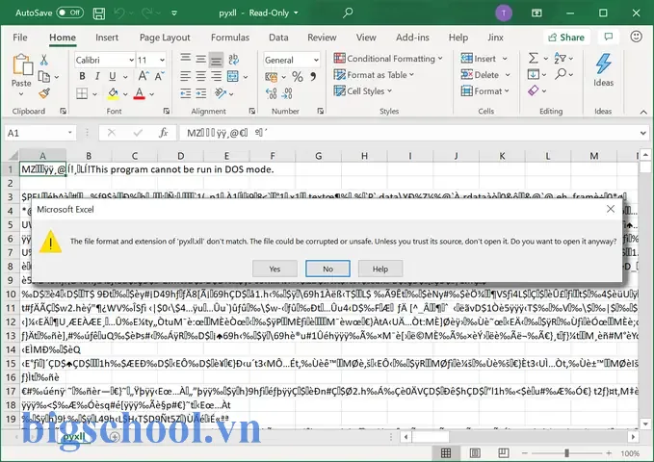Click Decrease Decimal icon

click(287, 93)
